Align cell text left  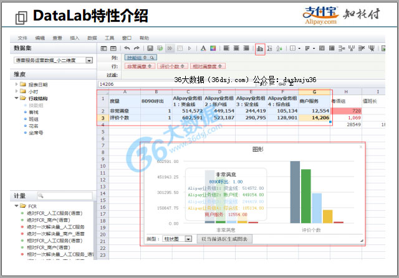(226, 48)
